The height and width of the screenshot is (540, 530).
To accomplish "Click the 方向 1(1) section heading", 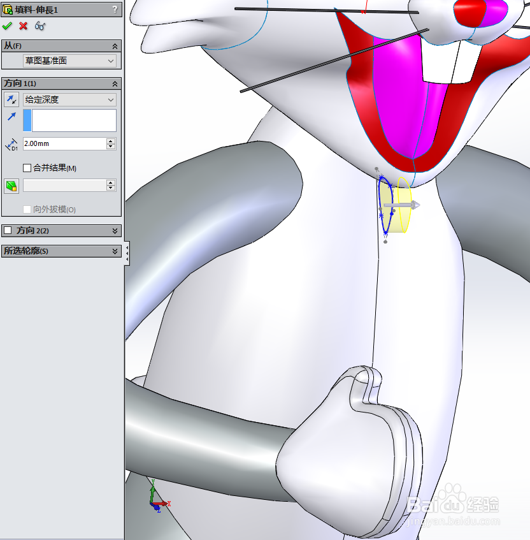I will (20, 84).
